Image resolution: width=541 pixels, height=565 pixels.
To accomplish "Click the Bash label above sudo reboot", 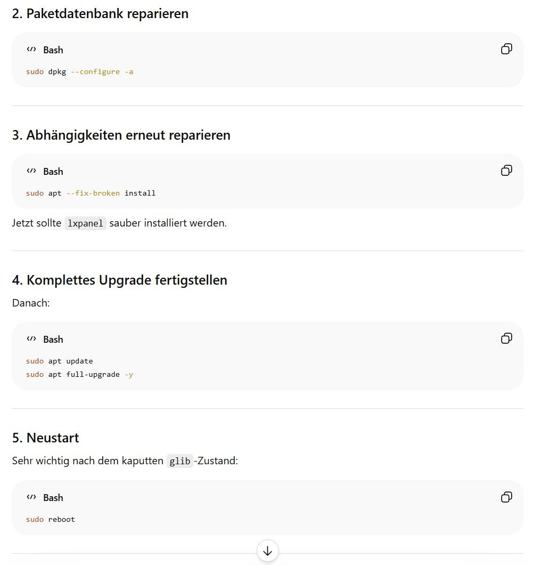I will (53, 498).
